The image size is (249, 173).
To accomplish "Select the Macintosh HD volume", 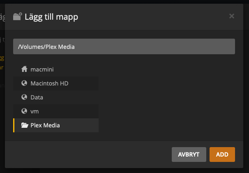I will [56, 83].
